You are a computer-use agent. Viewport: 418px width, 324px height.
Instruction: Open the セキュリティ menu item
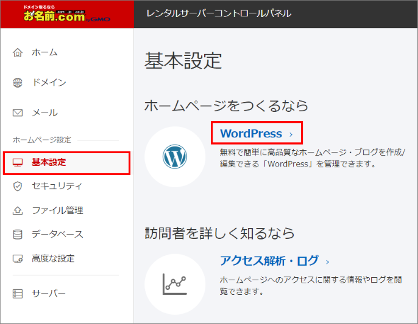pyautogui.click(x=57, y=185)
